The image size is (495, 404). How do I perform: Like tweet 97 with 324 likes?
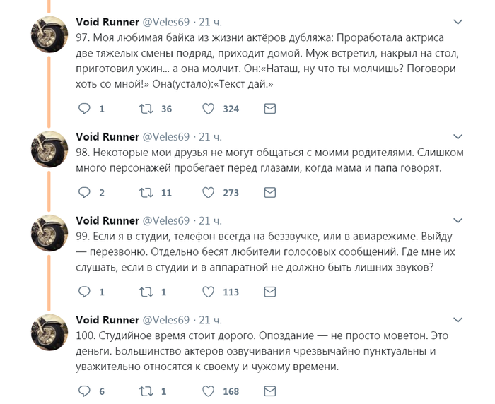coord(209,109)
